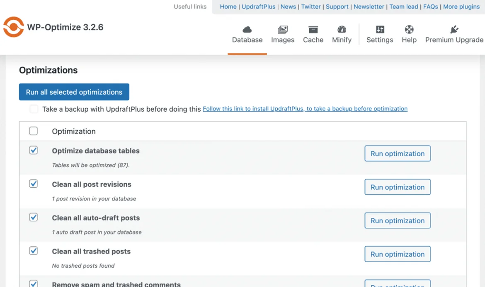Open the Help tab lifebuoy icon
The height and width of the screenshot is (287, 485).
[409, 30]
